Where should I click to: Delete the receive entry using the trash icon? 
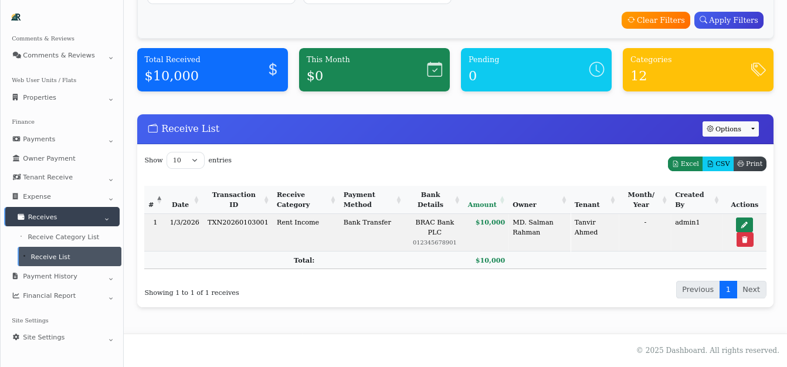745,239
